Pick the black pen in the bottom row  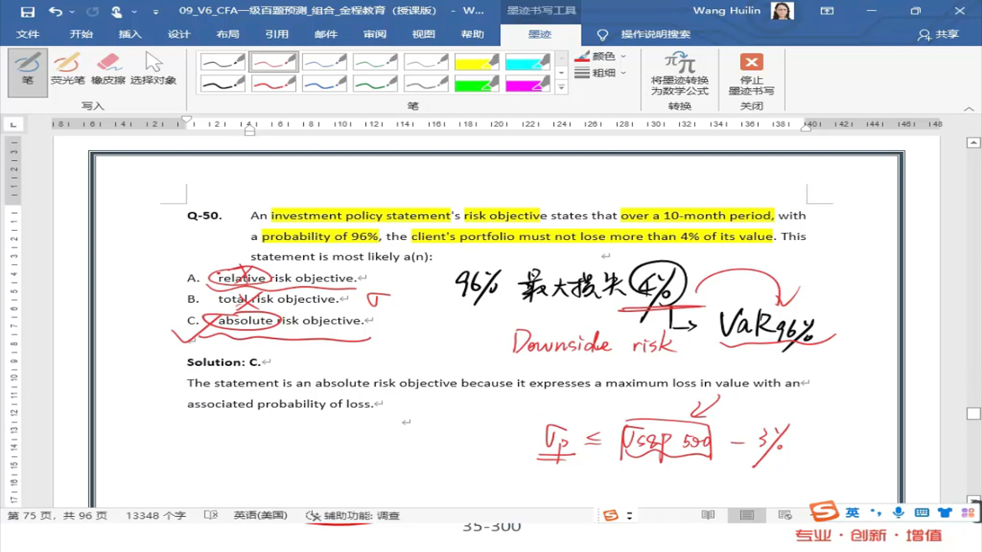pyautogui.click(x=222, y=83)
